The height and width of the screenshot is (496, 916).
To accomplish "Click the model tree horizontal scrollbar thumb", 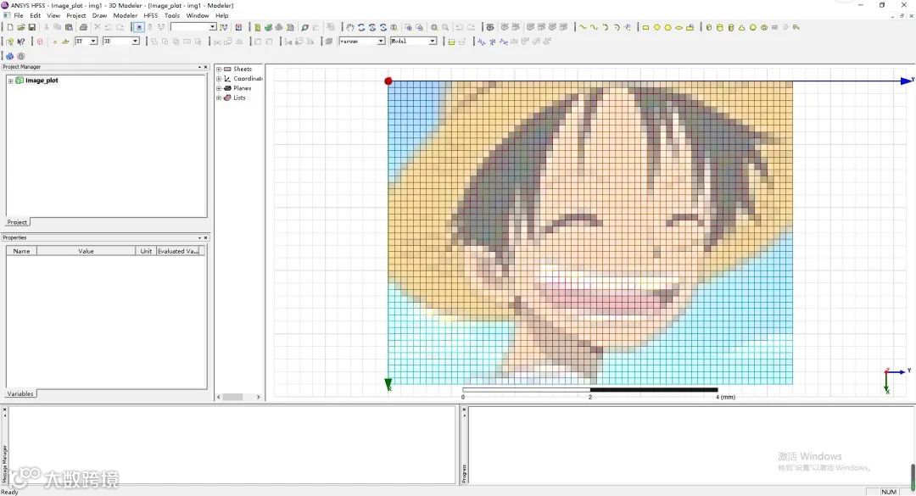I will (x=232, y=398).
